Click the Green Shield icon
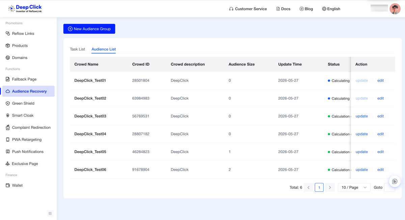The width and height of the screenshot is (405, 220). tap(8, 104)
